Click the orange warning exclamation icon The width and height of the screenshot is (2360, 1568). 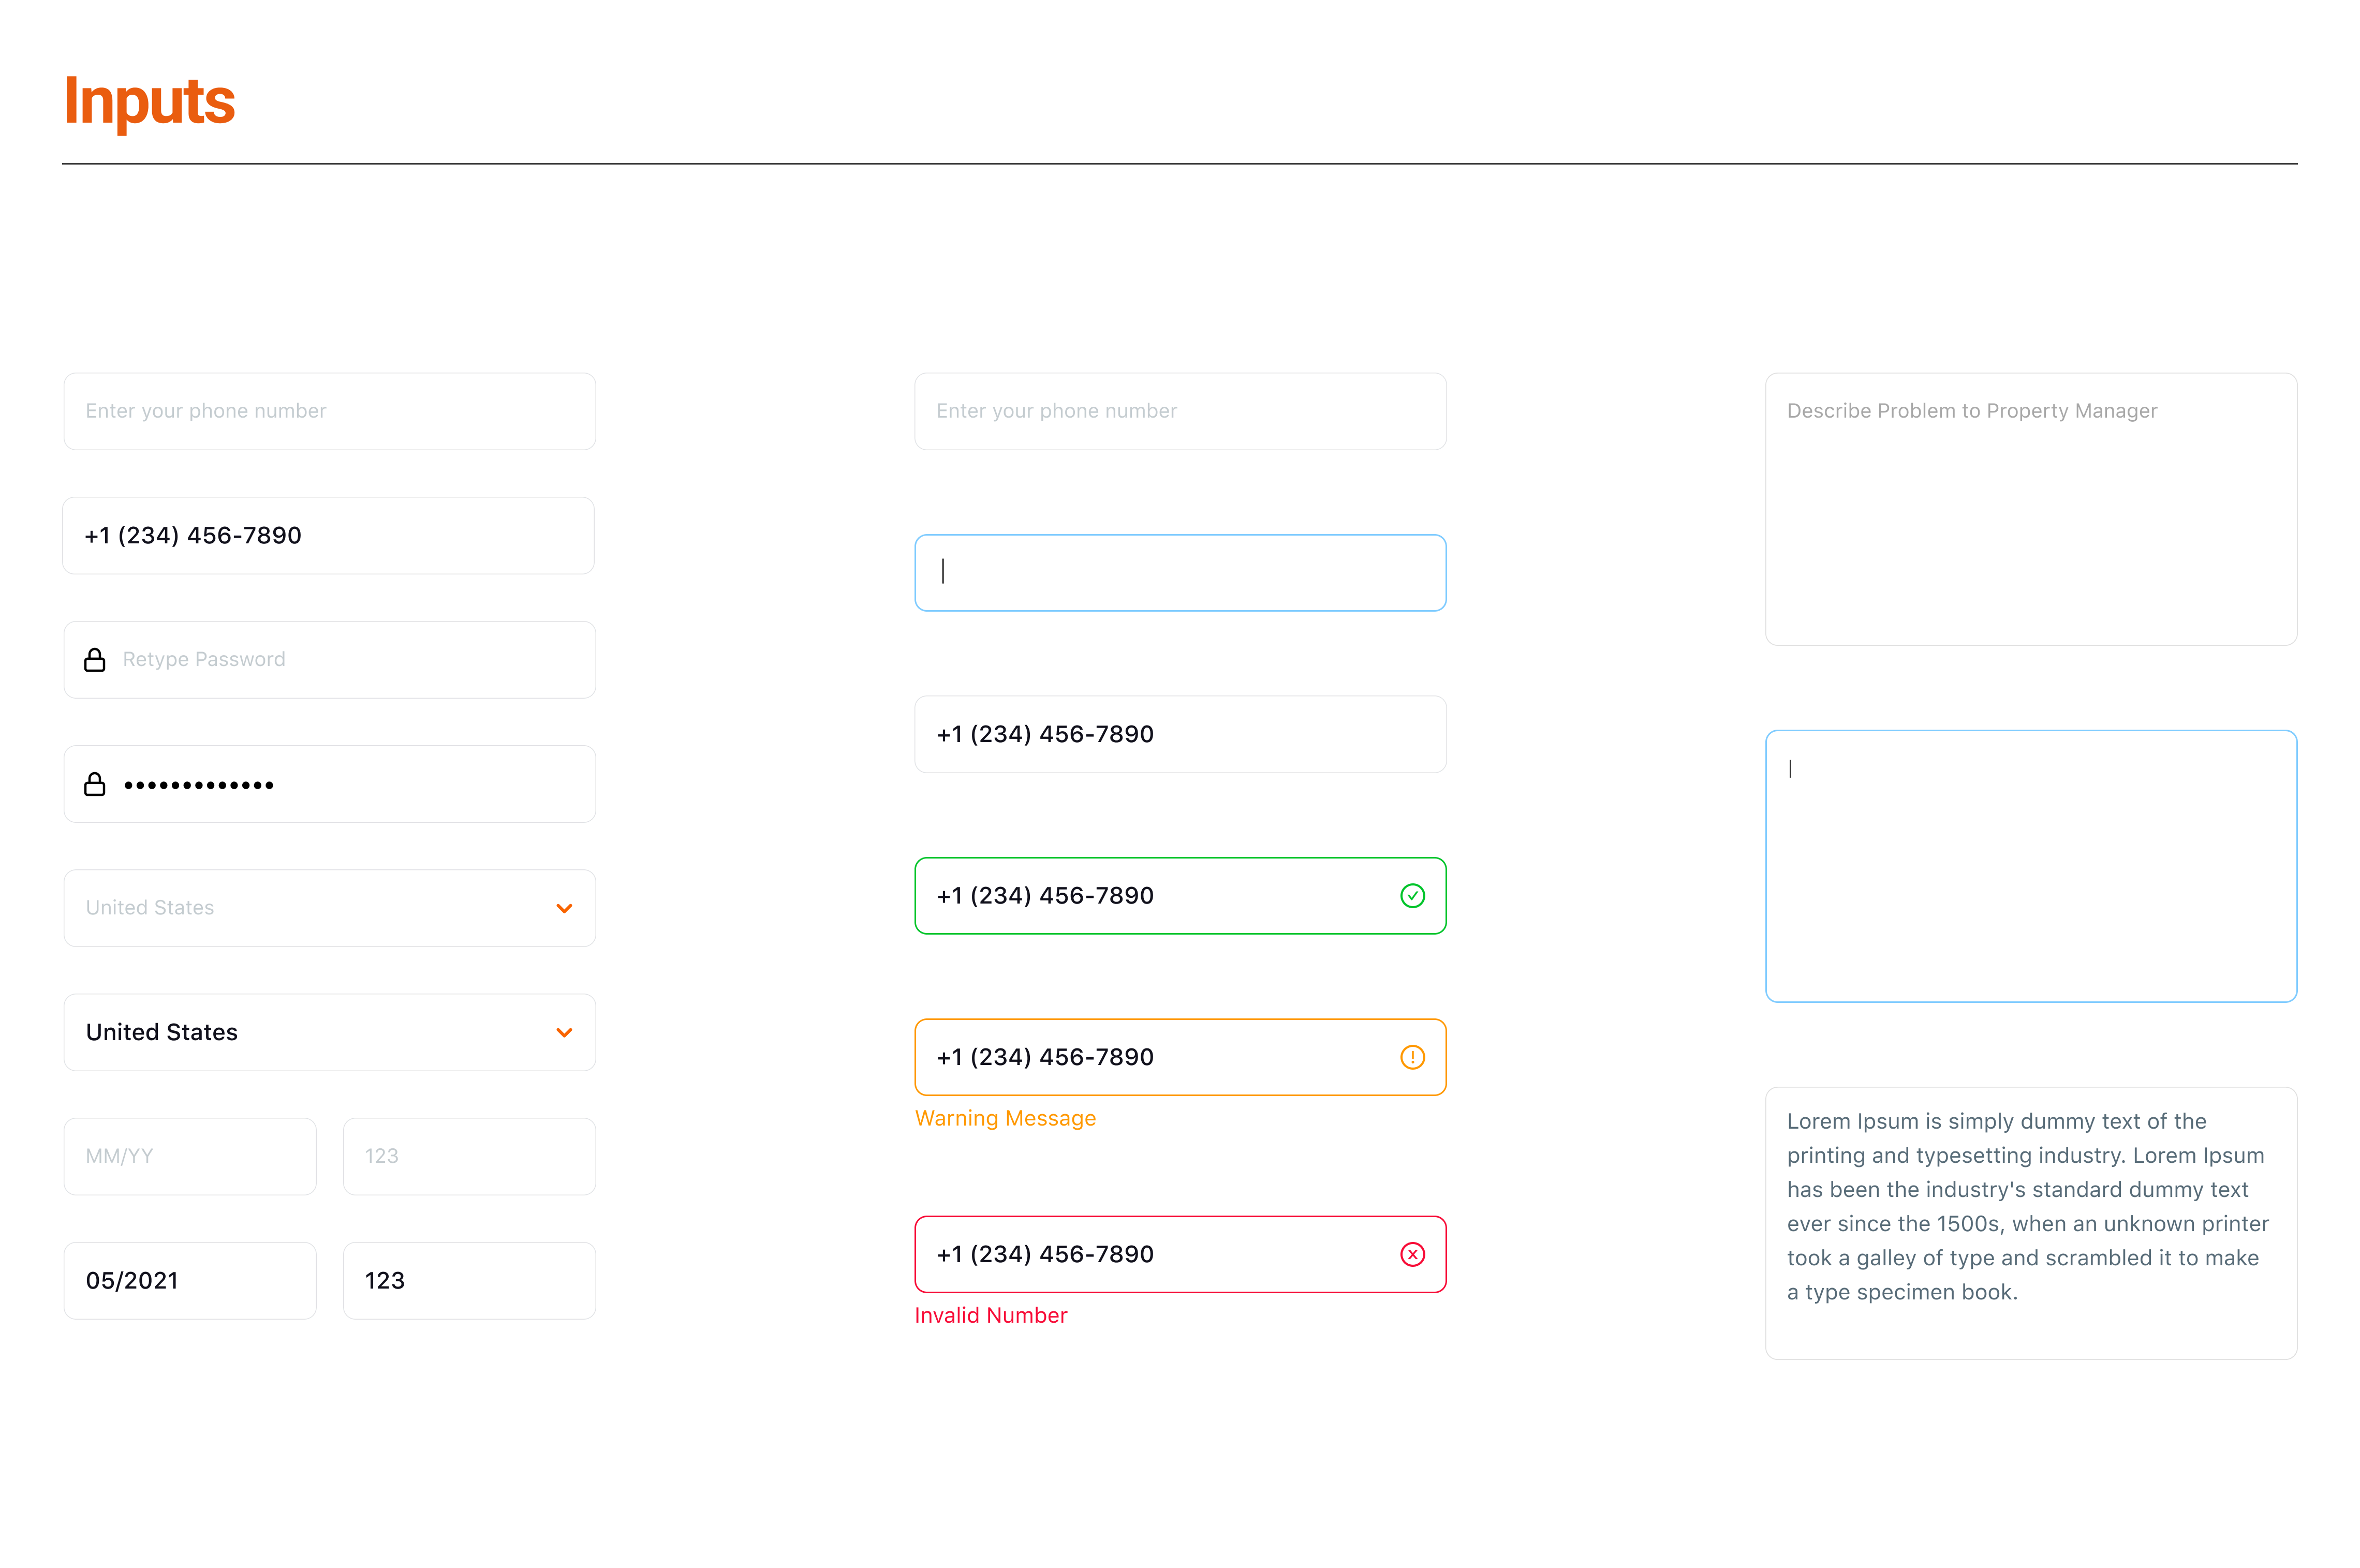[x=1412, y=1057]
